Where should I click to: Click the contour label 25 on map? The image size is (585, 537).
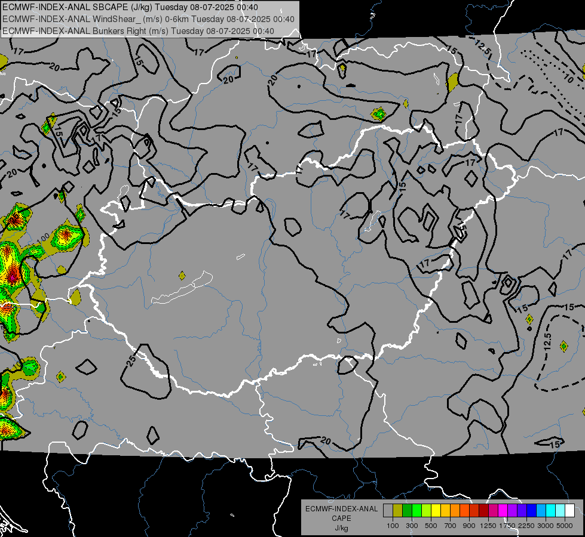(131, 360)
